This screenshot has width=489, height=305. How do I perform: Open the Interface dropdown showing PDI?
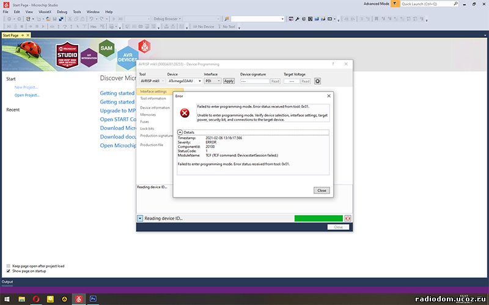213,81
